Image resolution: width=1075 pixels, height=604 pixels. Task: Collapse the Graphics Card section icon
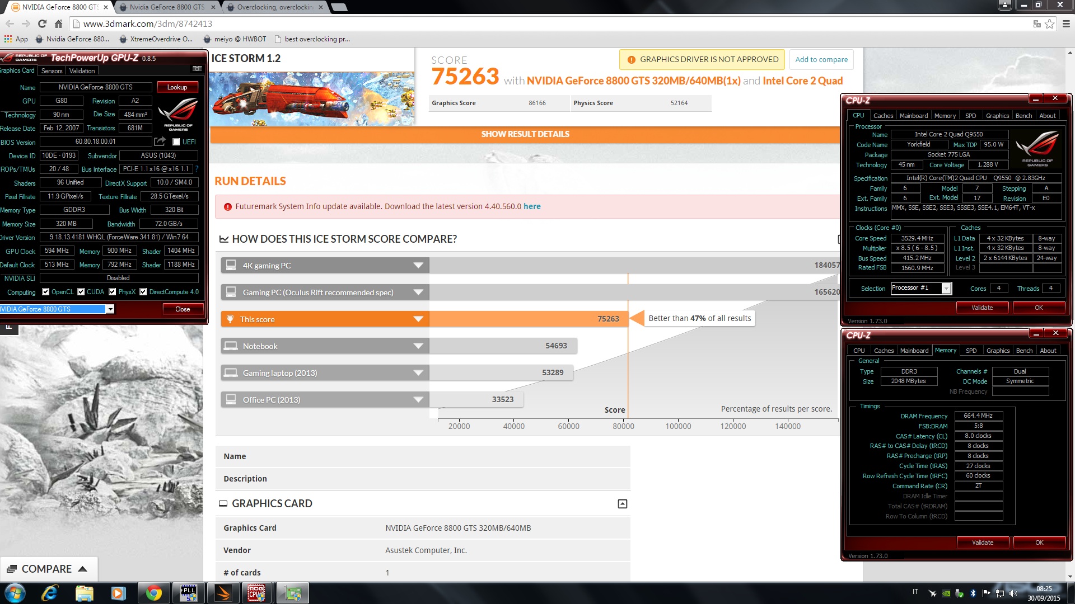(x=622, y=504)
